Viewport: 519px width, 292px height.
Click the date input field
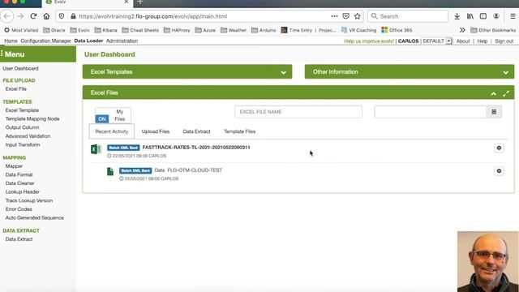coord(431,112)
